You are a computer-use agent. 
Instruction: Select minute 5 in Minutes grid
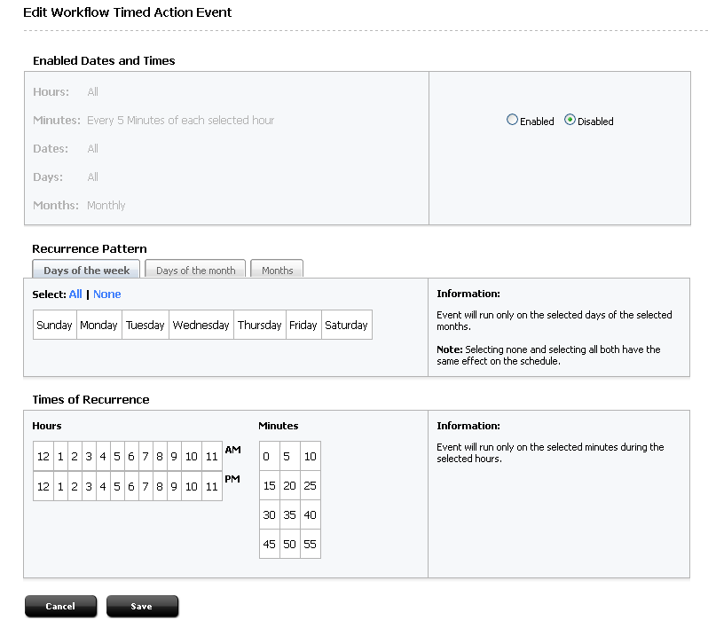coord(290,456)
